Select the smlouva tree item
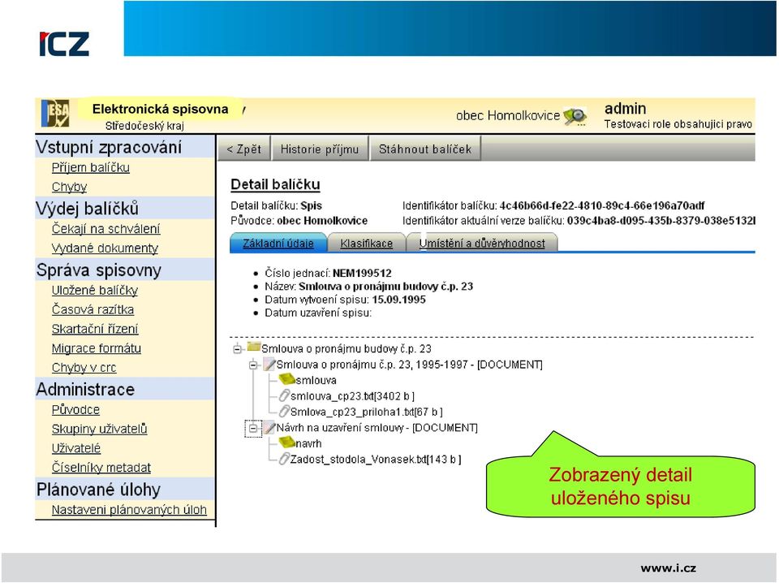Image resolution: width=779 pixels, height=583 pixels. tap(316, 381)
